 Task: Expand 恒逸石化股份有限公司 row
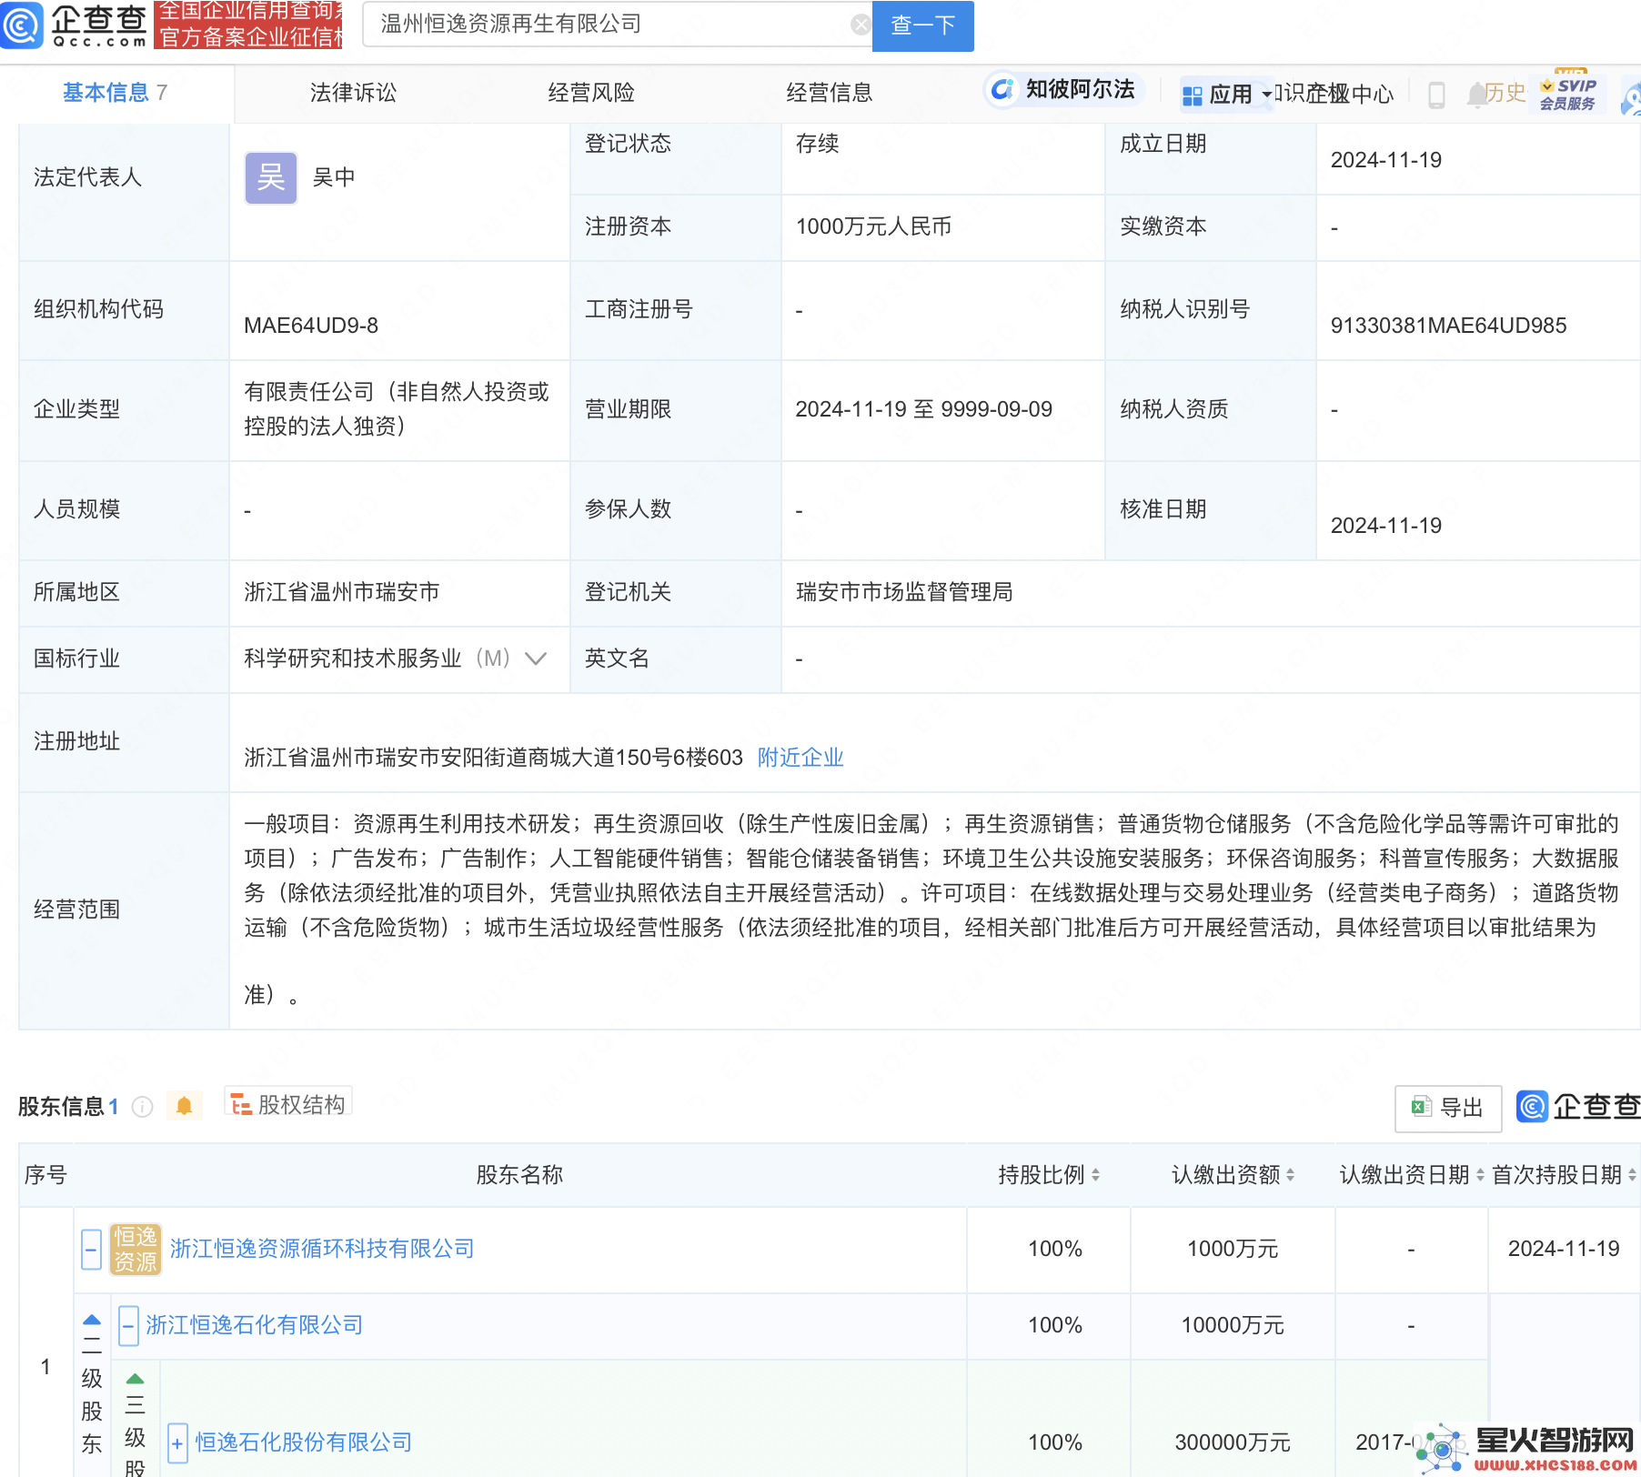coord(178,1442)
